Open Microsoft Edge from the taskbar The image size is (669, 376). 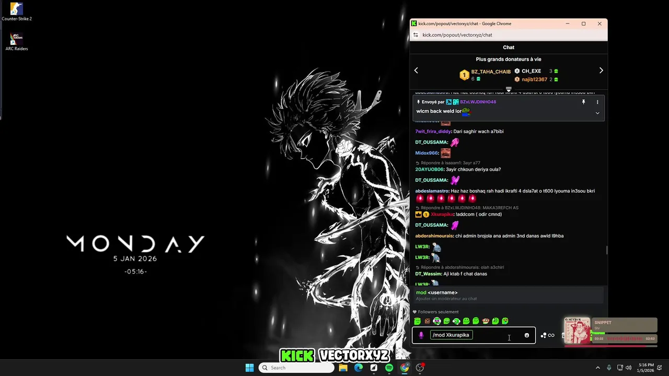click(x=359, y=368)
